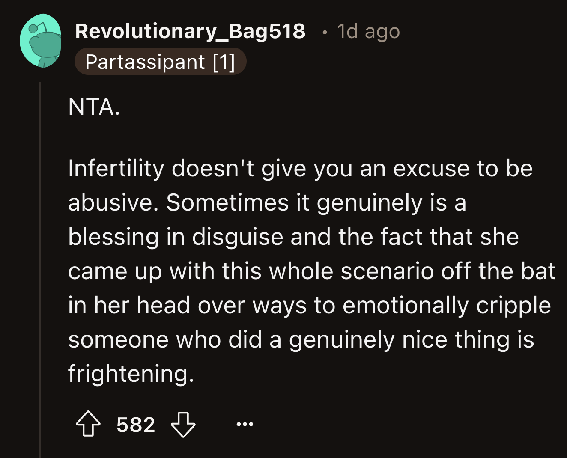Click the "1d ago" timestamp
This screenshot has height=458, width=567.
[368, 31]
